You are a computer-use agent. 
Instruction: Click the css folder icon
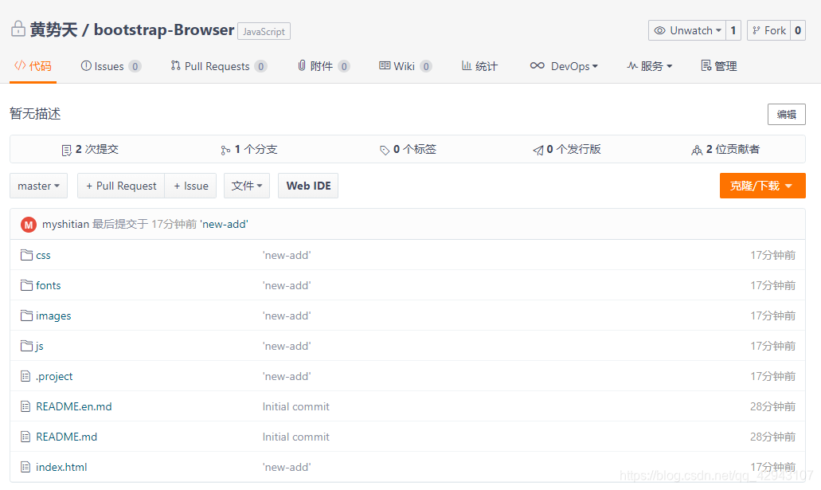26,255
